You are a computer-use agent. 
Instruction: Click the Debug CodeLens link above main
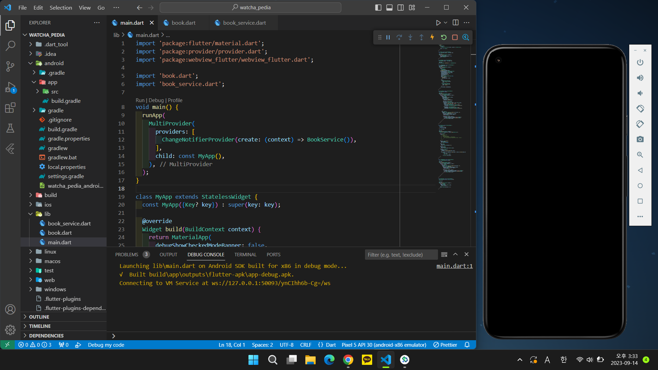tap(156, 100)
